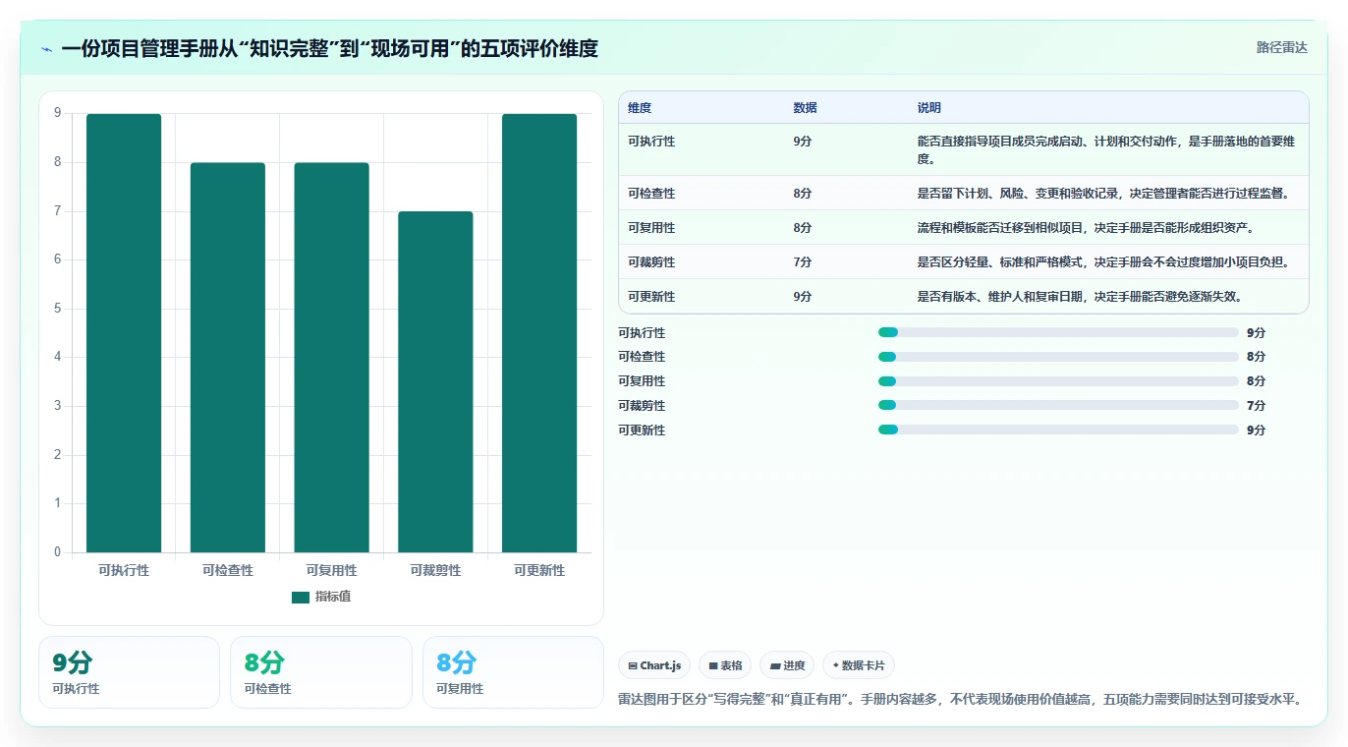Click the 表格 tag chip
Viewport: 1348px width, 747px height.
click(725, 665)
